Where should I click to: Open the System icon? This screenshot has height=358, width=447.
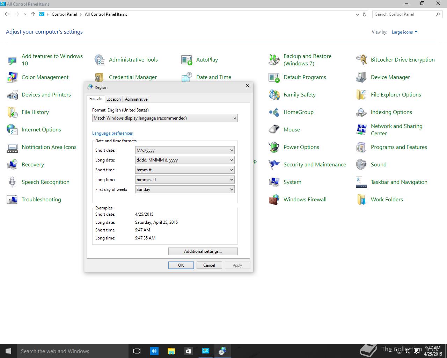point(274,182)
